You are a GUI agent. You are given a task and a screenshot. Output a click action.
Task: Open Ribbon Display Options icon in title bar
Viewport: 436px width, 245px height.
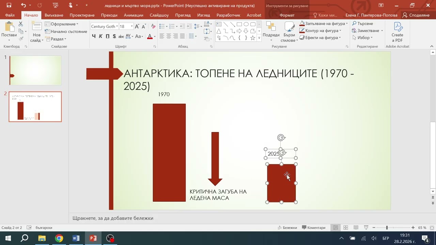click(x=381, y=5)
